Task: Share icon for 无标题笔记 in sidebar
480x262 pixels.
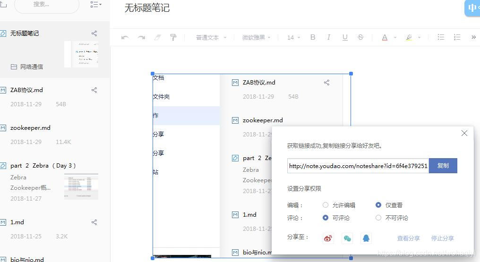Action: (94, 34)
